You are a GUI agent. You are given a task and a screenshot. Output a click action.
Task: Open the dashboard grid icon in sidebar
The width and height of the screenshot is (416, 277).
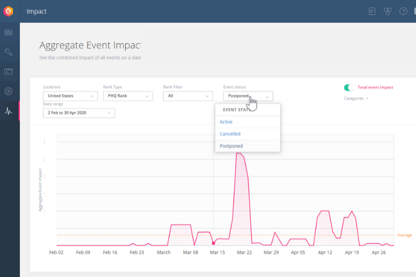pos(8,33)
